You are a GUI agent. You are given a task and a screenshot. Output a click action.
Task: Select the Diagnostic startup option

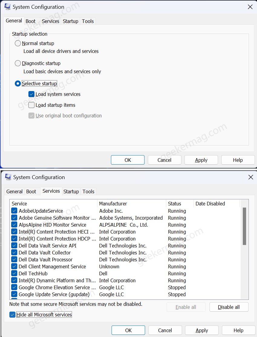pos(18,63)
